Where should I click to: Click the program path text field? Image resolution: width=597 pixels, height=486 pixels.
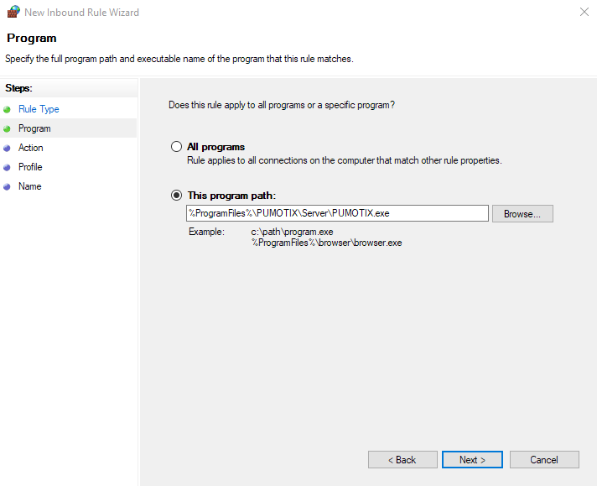(337, 213)
